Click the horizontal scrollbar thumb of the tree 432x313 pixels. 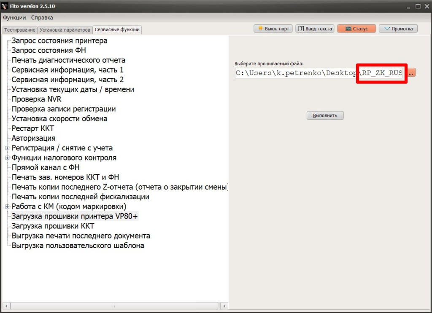[x=114, y=306]
